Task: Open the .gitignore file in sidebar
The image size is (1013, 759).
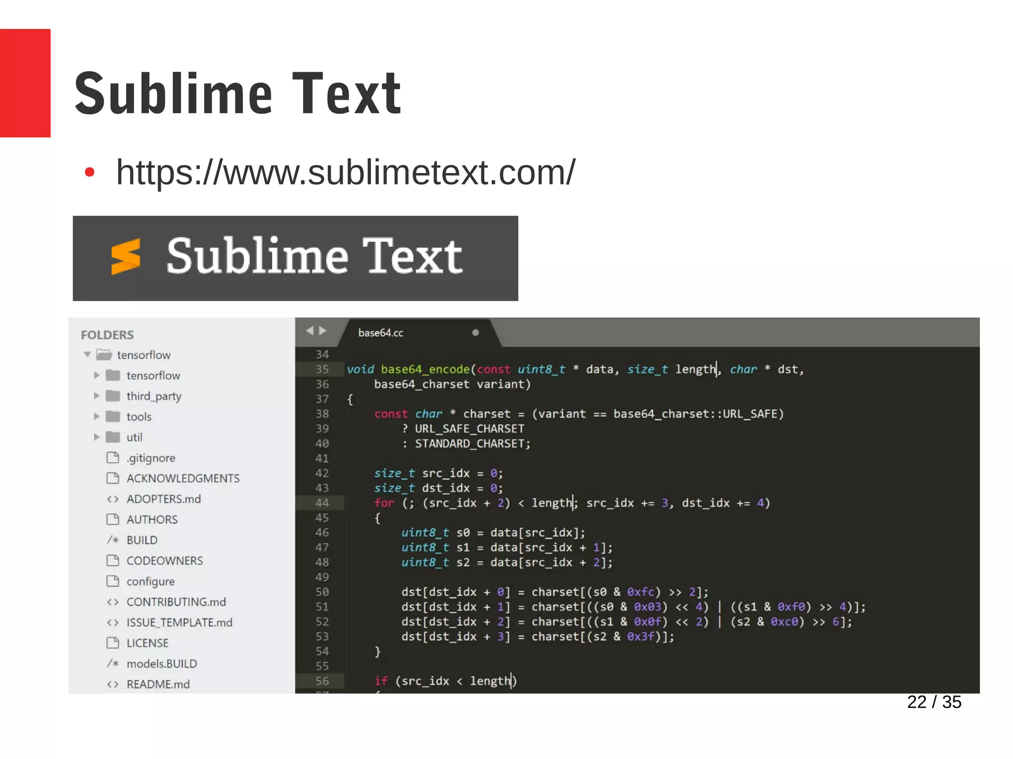Action: [x=151, y=458]
